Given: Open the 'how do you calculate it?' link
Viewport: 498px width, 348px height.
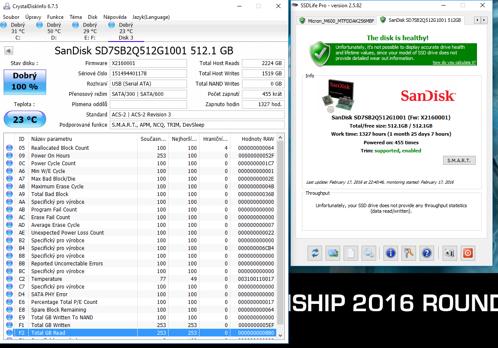Looking at the screenshot, I should 454,62.
